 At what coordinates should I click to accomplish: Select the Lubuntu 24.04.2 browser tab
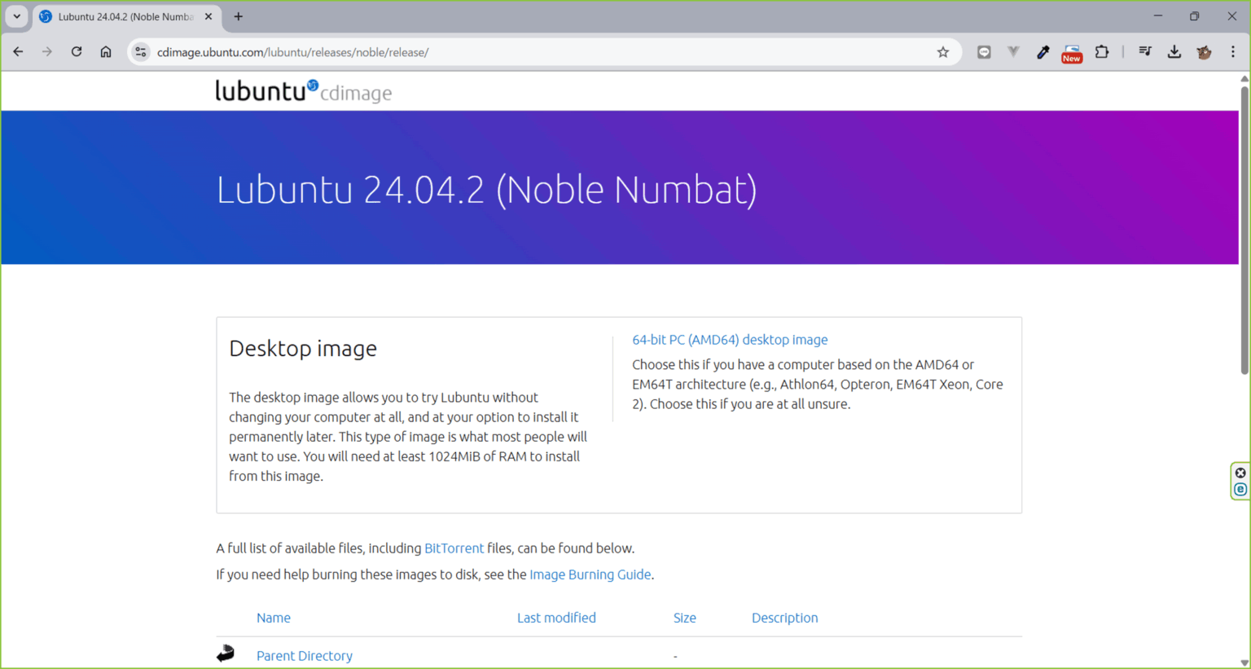(x=122, y=16)
